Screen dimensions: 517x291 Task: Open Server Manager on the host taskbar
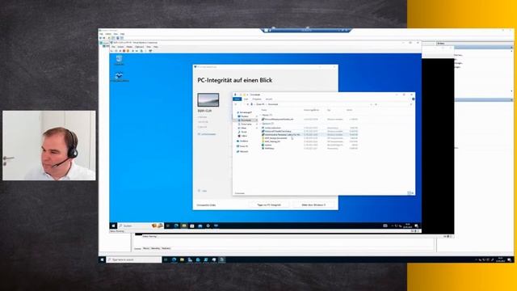(190, 260)
